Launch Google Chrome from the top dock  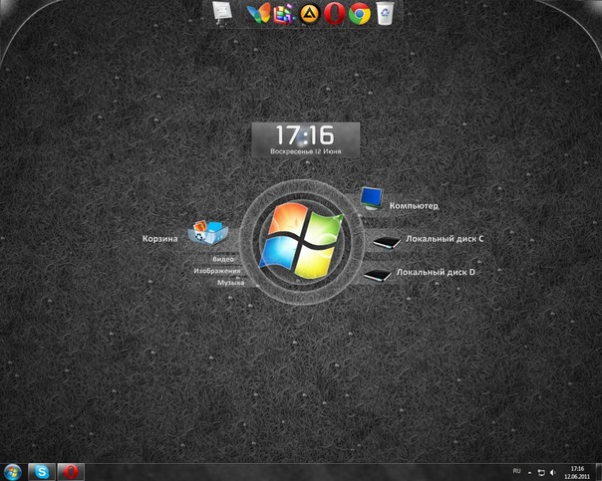point(360,13)
